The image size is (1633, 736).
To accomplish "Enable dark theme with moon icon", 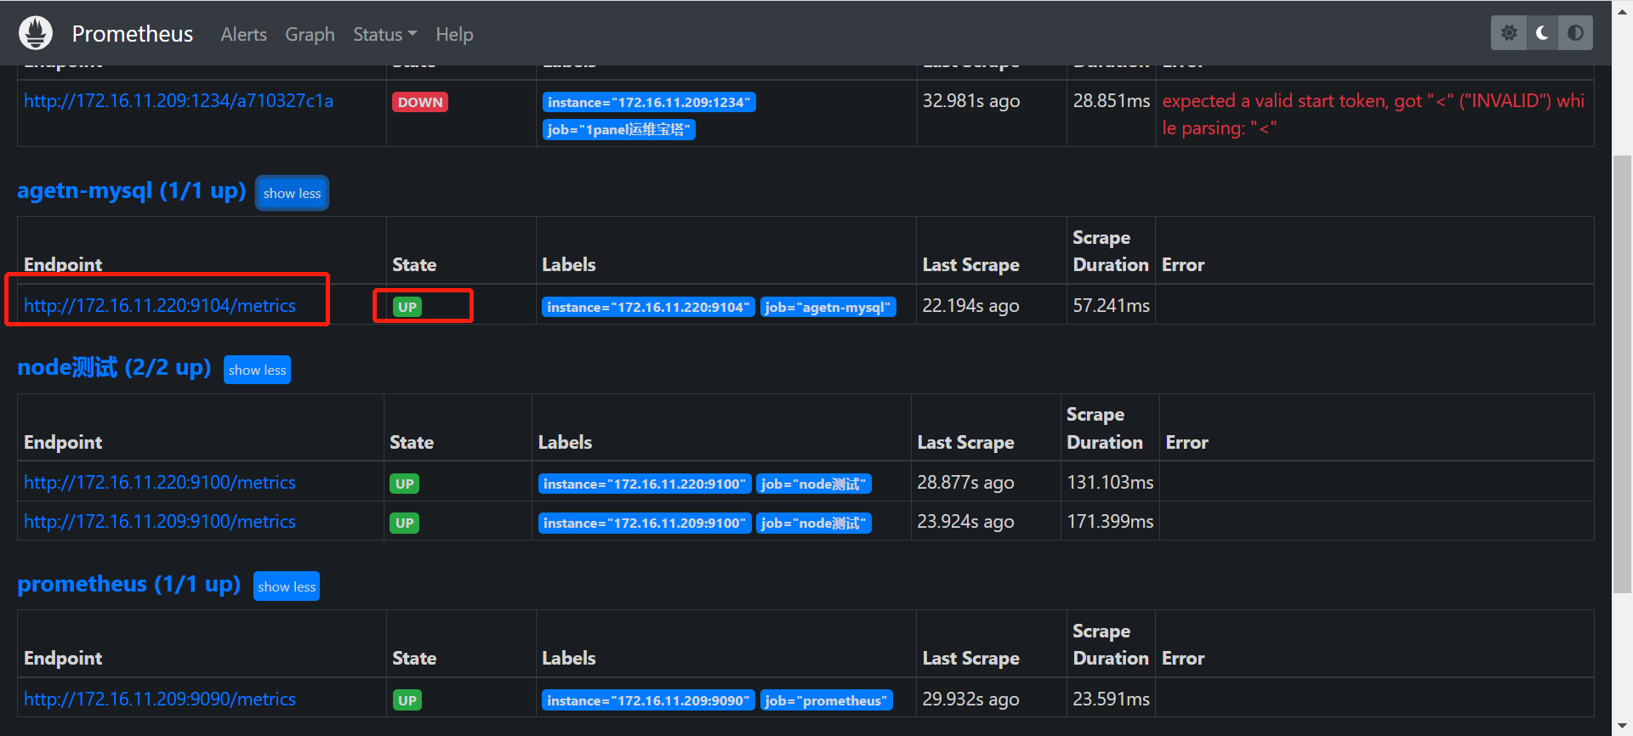I will (1542, 33).
